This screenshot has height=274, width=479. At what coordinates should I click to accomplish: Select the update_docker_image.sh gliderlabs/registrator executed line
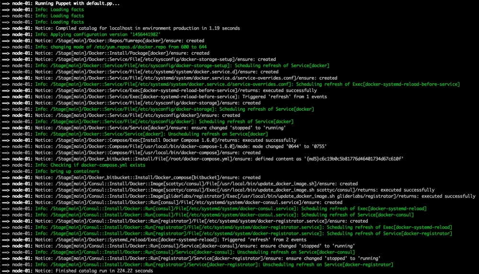[x=255, y=196]
